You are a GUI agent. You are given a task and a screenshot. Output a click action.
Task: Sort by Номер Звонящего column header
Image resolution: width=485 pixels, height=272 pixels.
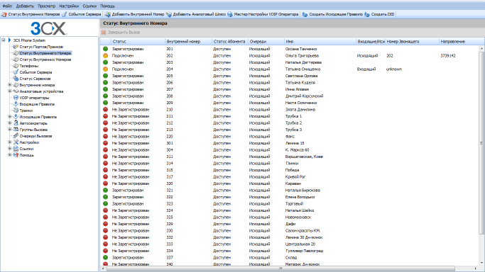(x=412, y=41)
